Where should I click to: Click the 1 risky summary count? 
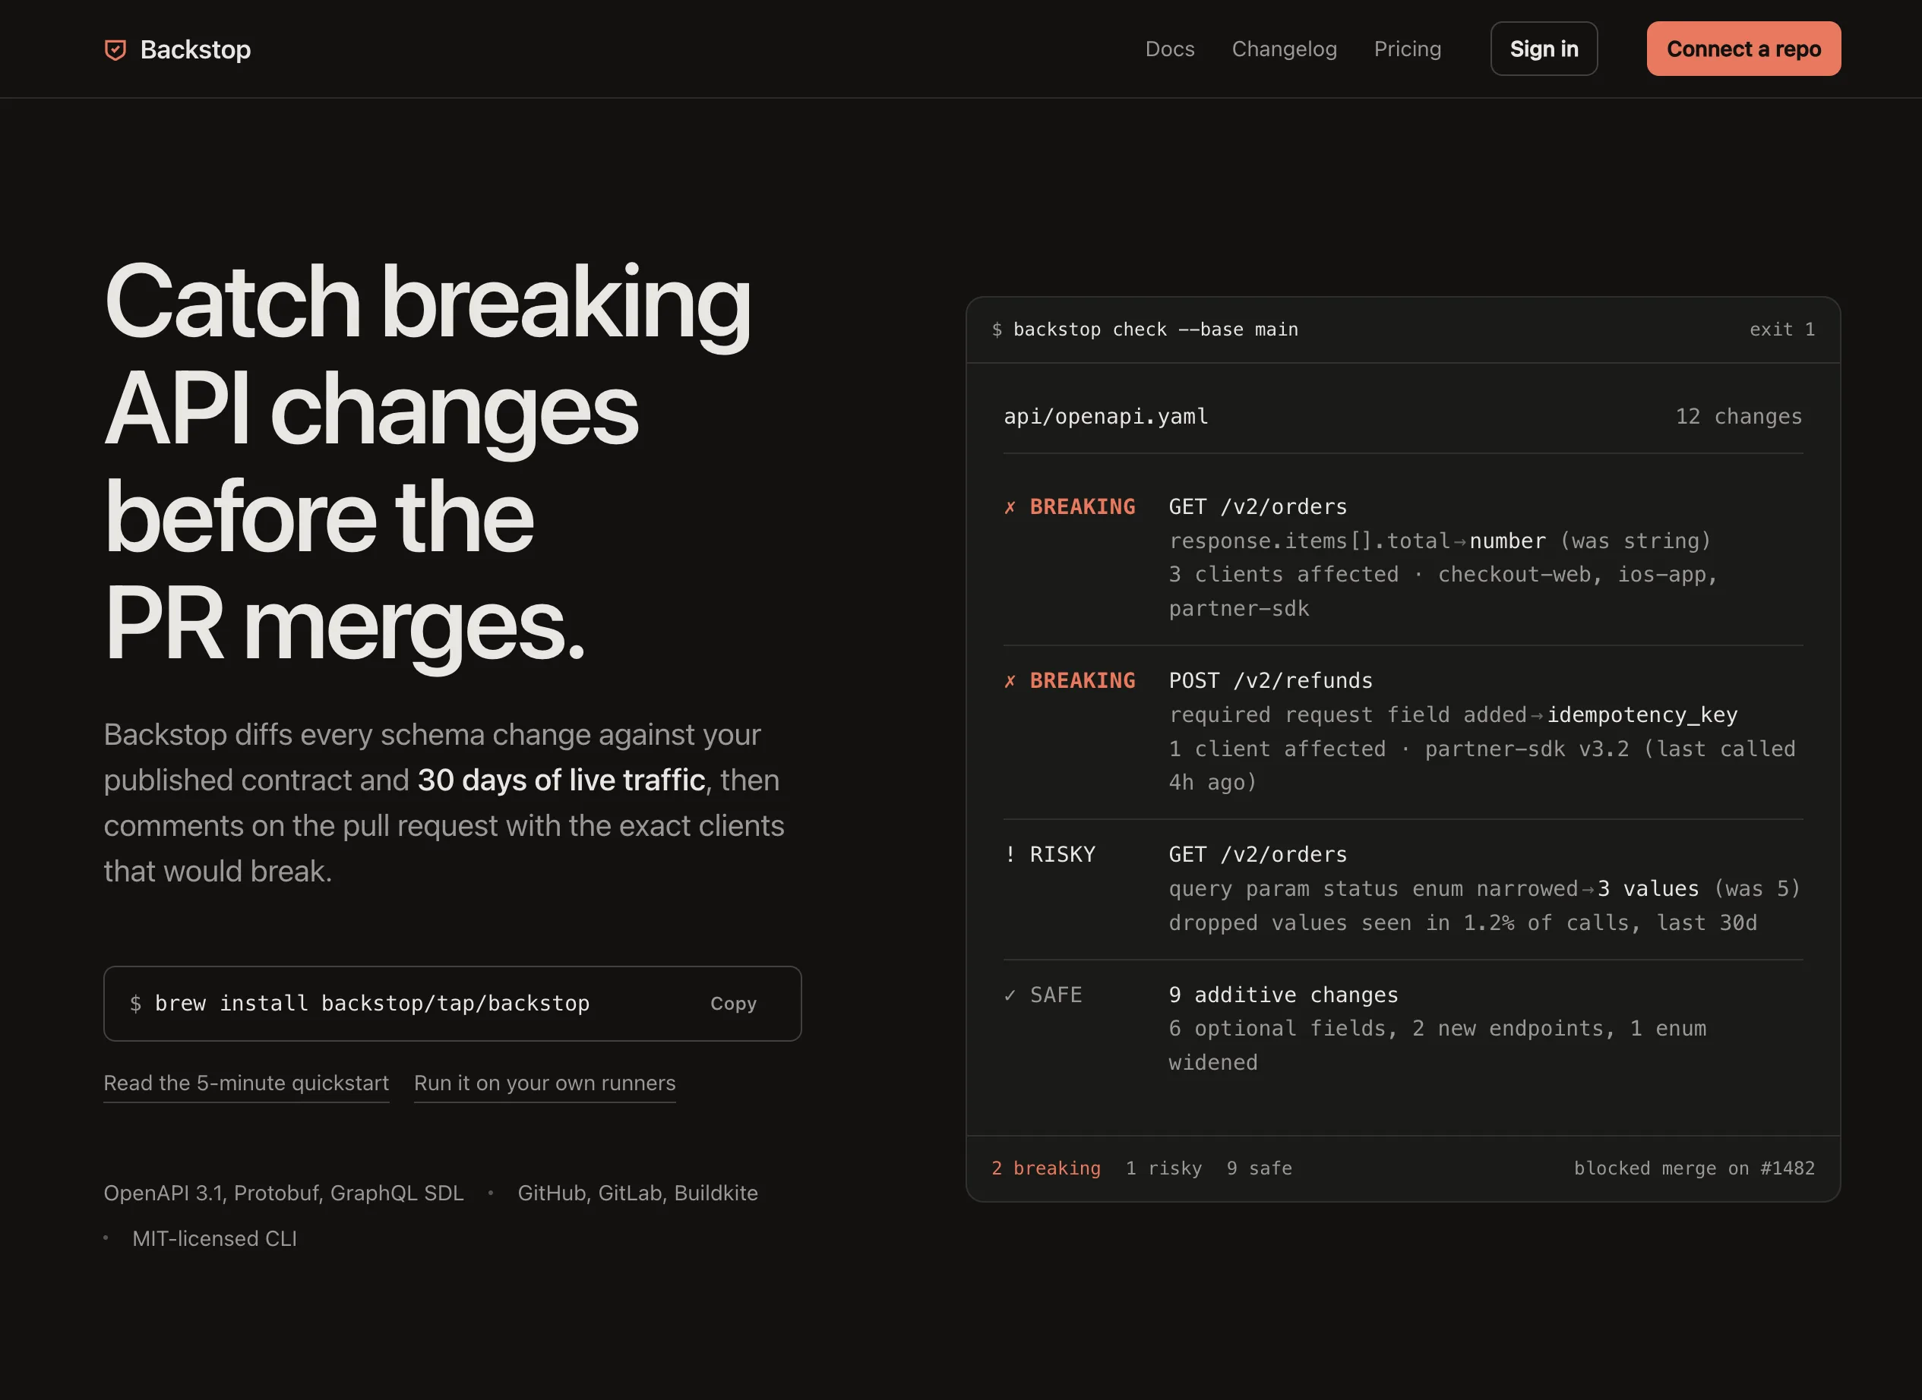pyautogui.click(x=1163, y=1168)
